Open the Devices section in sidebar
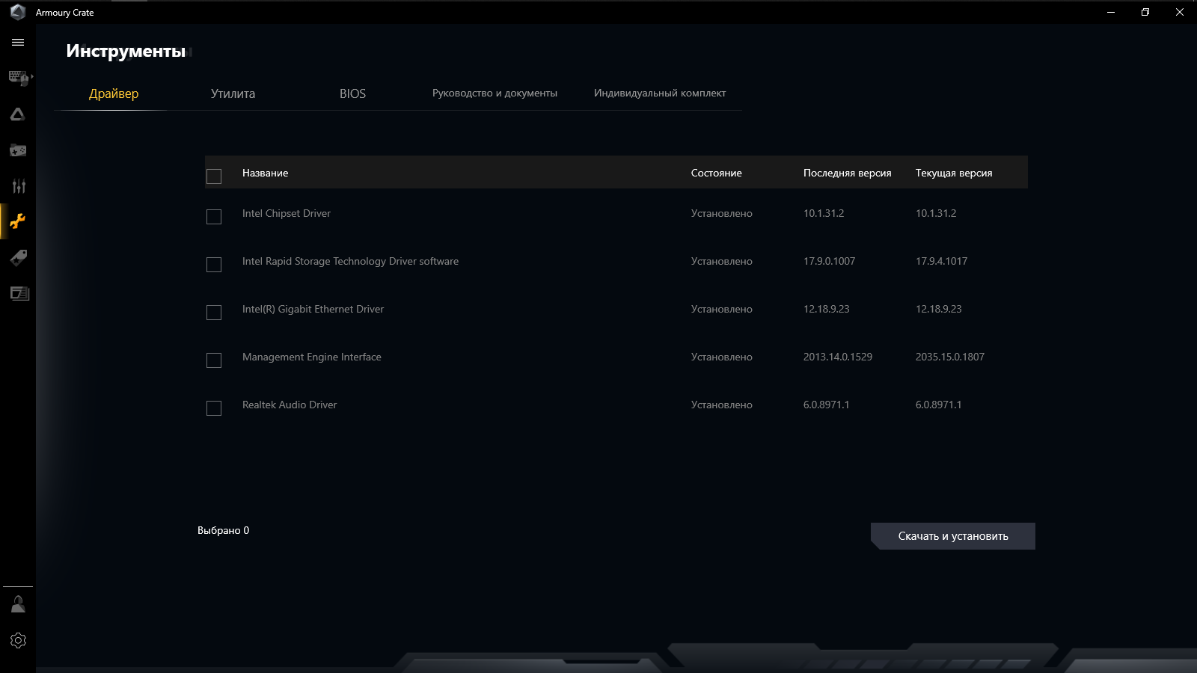This screenshot has width=1197, height=673. (x=19, y=78)
